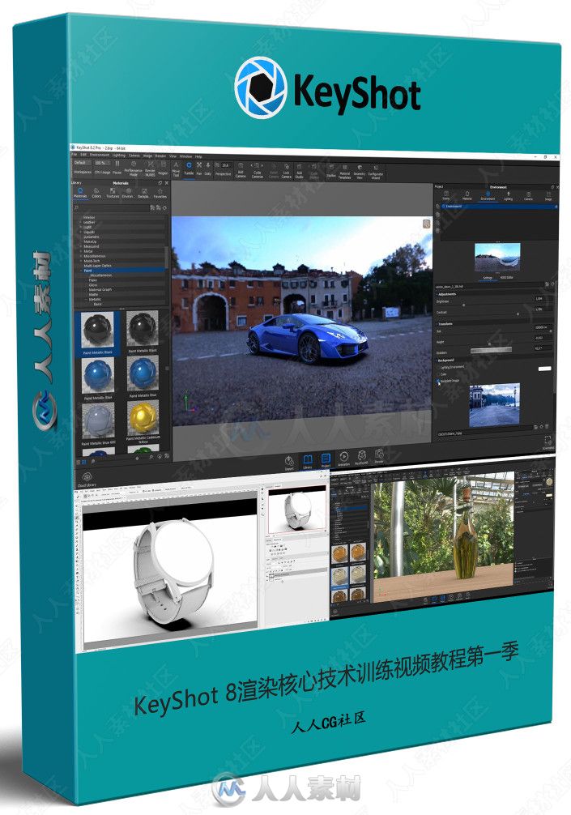Screen dimensions: 571x815
Task: Activate the Move Tool
Action: pyautogui.click(x=176, y=169)
